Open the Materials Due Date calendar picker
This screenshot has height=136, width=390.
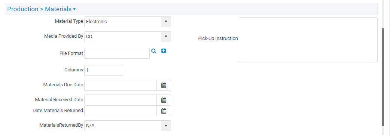click(164, 85)
